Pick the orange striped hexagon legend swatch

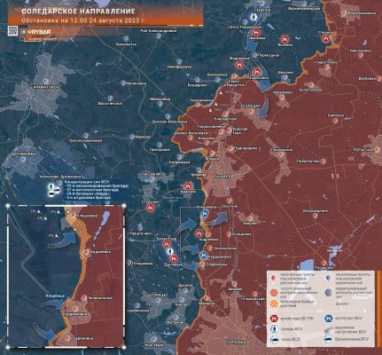[x=275, y=304]
